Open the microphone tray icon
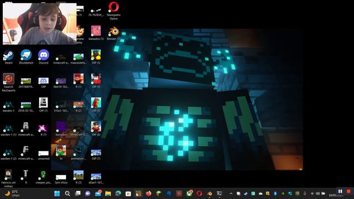This screenshot has height=199, width=354. point(305,193)
